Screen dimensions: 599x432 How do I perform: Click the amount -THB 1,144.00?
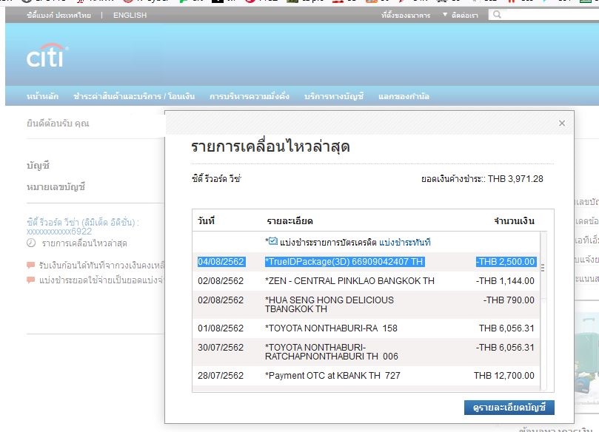pyautogui.click(x=505, y=281)
